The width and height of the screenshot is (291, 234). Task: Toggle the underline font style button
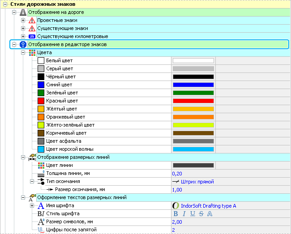tap(192, 214)
